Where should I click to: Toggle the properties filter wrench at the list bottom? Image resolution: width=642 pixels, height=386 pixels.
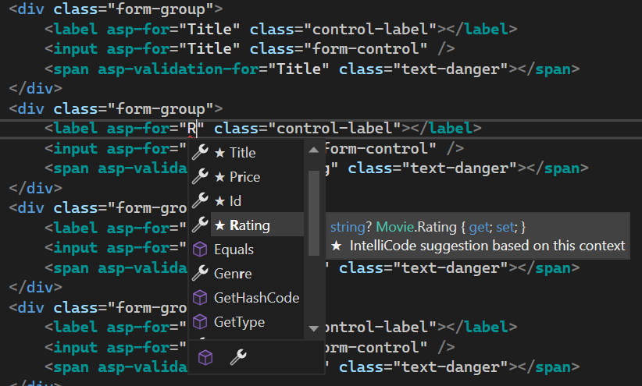click(238, 358)
